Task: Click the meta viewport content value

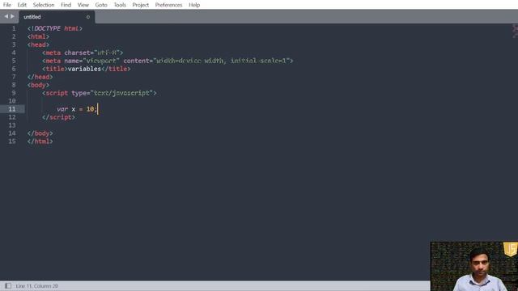Action: click(221, 61)
